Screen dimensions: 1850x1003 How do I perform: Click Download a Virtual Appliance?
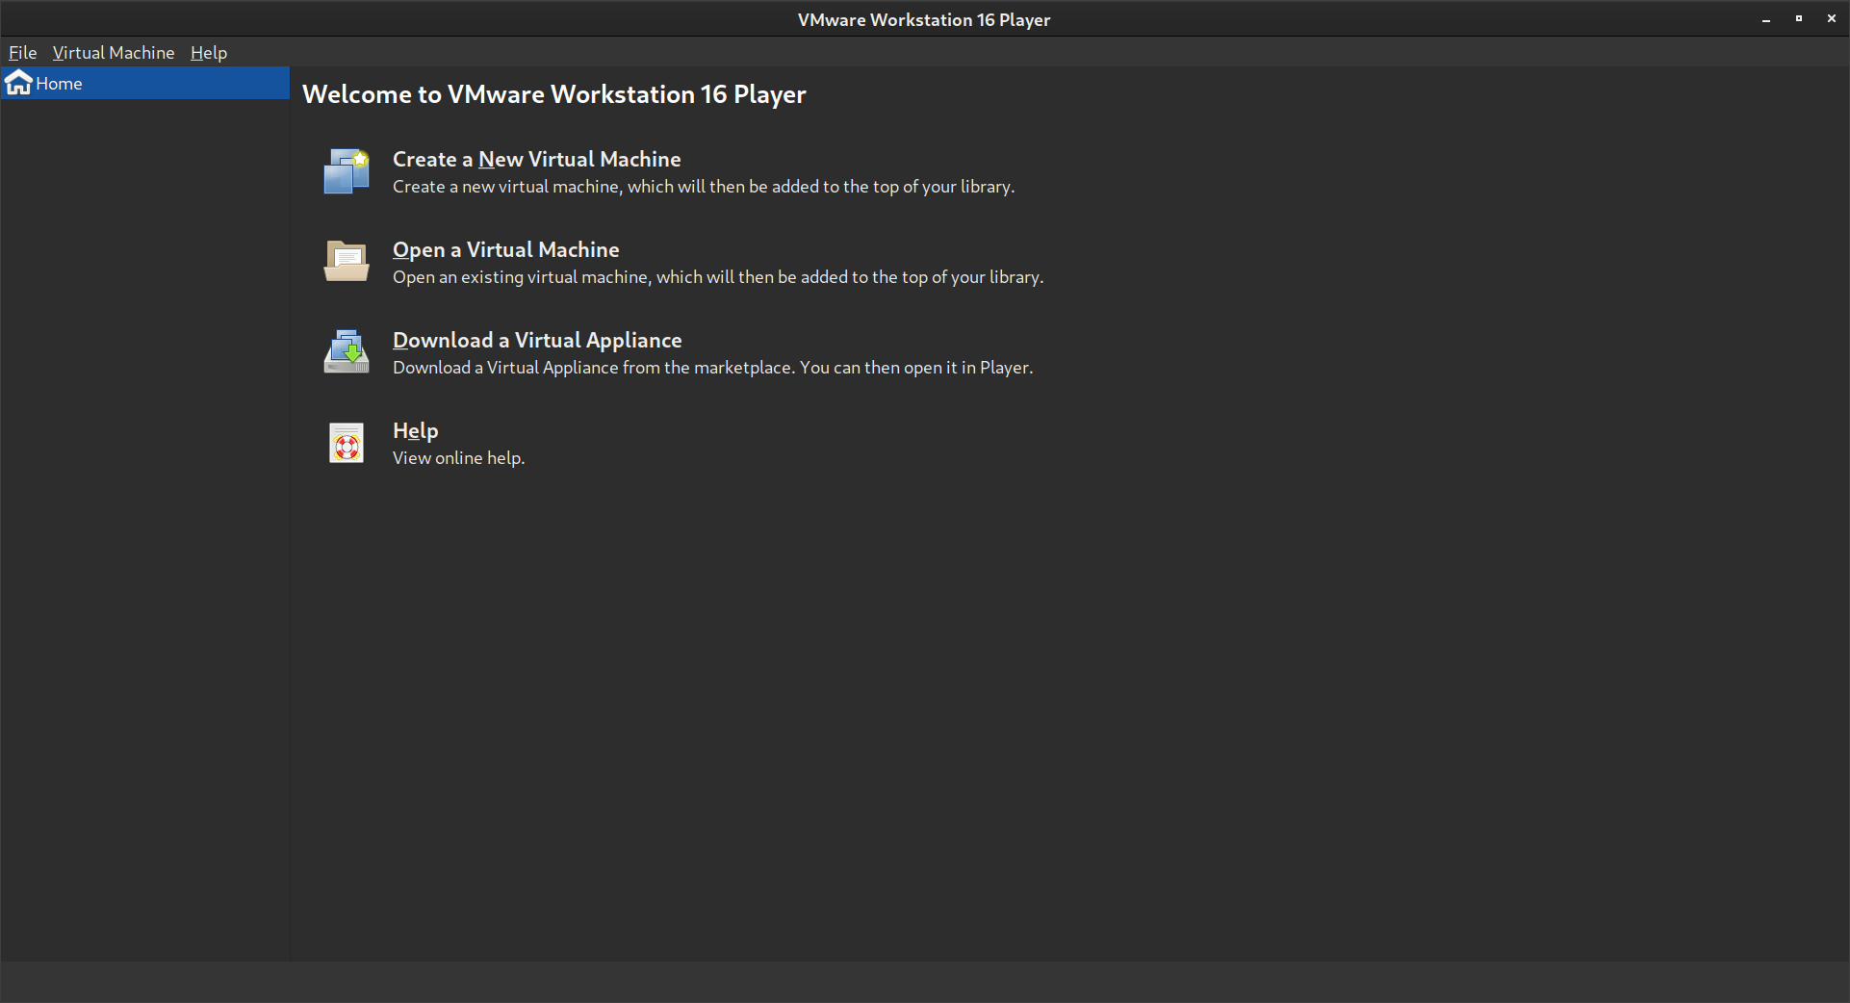click(536, 340)
